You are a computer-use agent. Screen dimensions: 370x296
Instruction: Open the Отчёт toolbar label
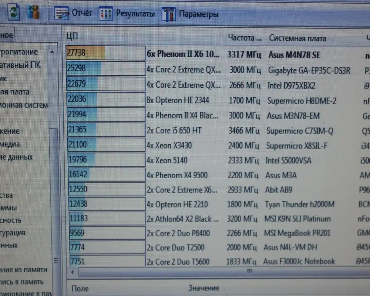pyautogui.click(x=82, y=13)
